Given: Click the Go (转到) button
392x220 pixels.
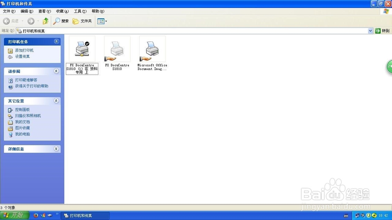Looking at the screenshot, I should [x=383, y=31].
